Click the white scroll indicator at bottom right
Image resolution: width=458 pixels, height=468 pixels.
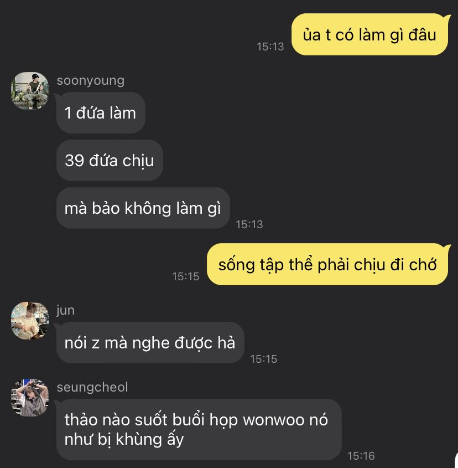456,461
